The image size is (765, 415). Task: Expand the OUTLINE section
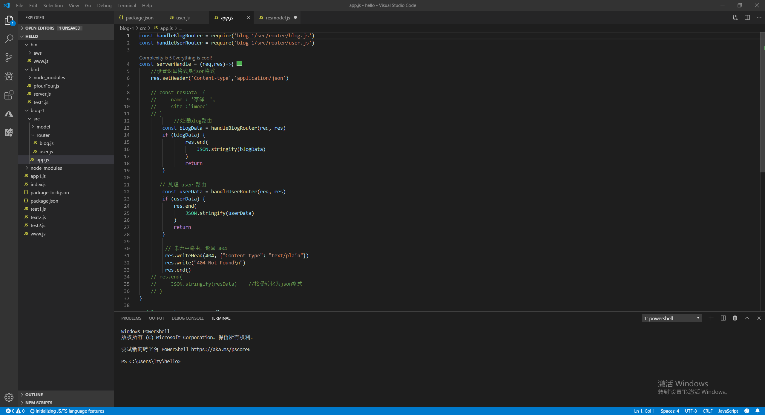point(34,394)
